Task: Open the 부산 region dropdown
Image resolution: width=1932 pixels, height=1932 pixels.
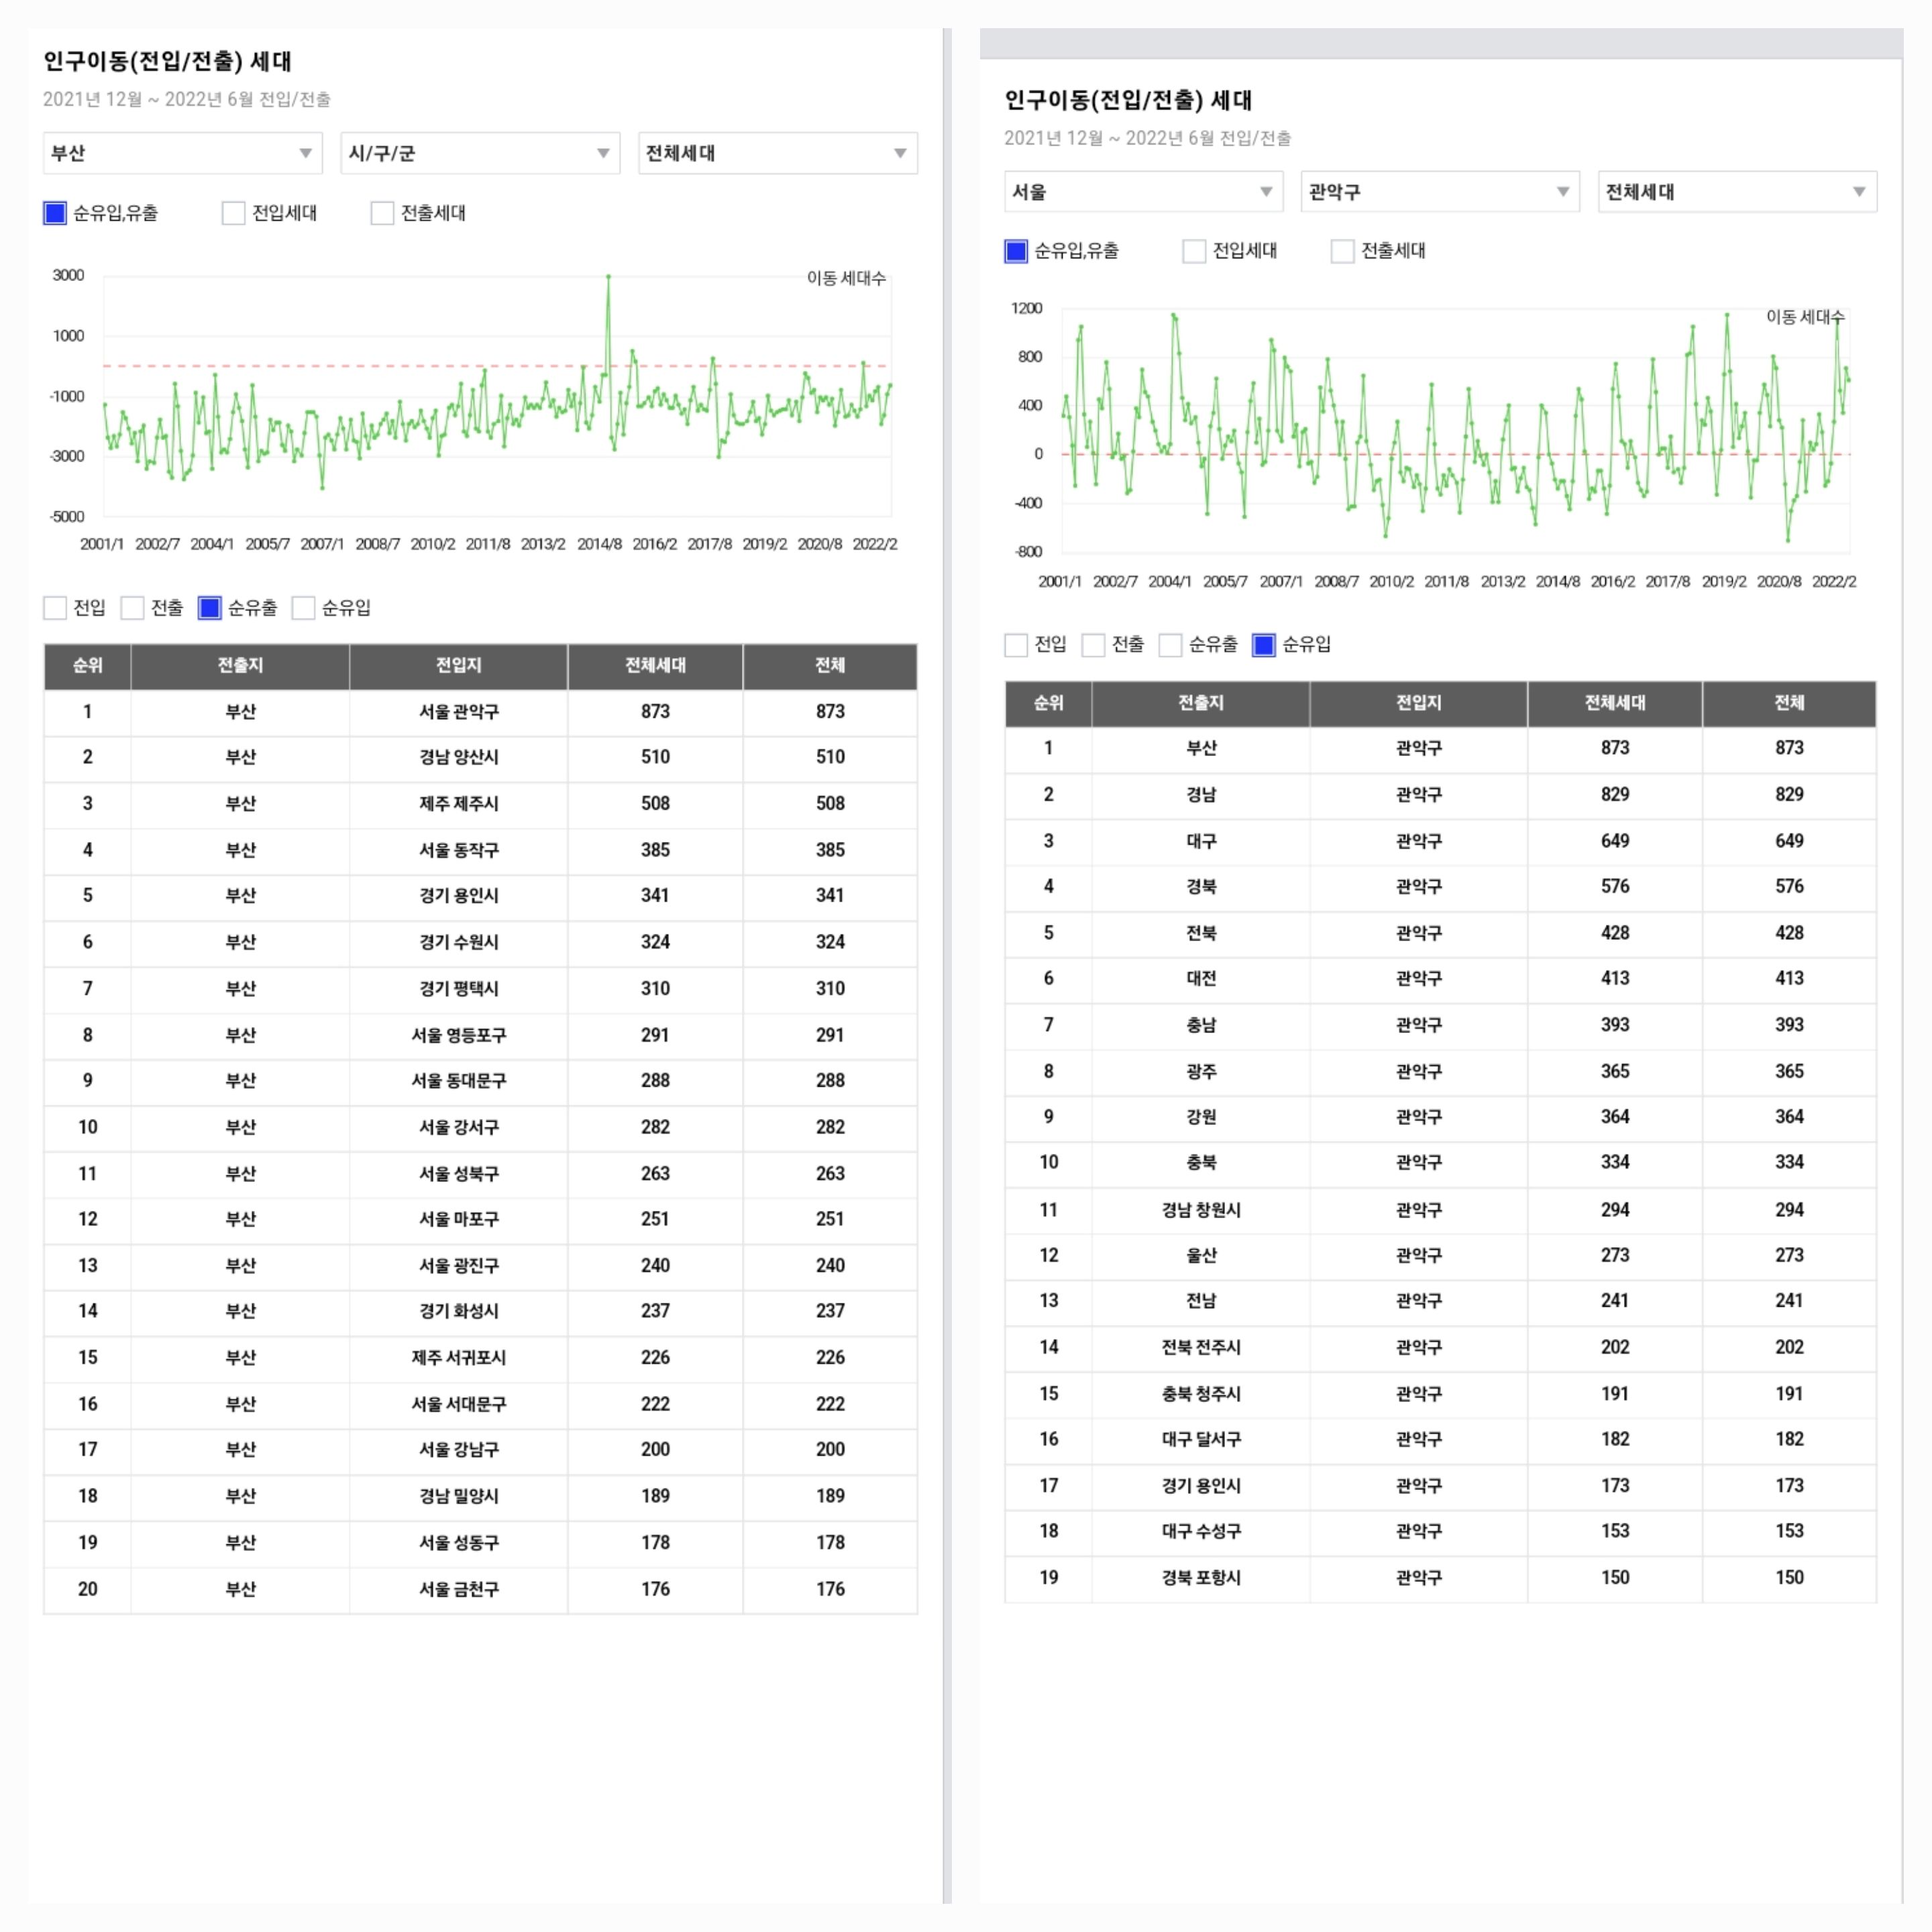Action: [182, 153]
